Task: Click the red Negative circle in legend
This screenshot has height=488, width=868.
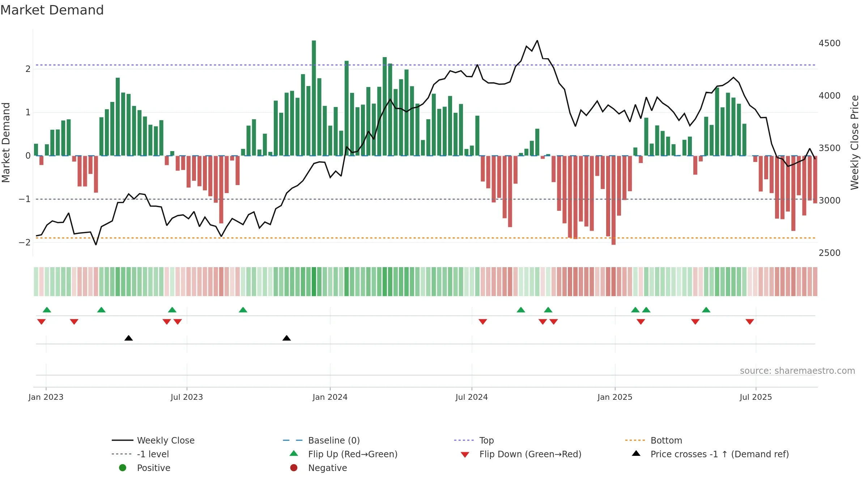Action: coord(294,468)
